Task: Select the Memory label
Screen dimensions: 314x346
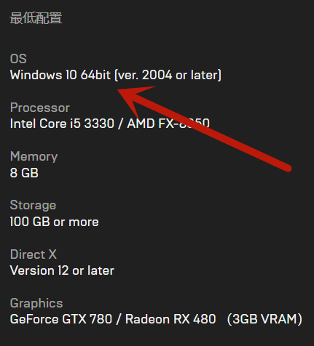Action: (34, 156)
